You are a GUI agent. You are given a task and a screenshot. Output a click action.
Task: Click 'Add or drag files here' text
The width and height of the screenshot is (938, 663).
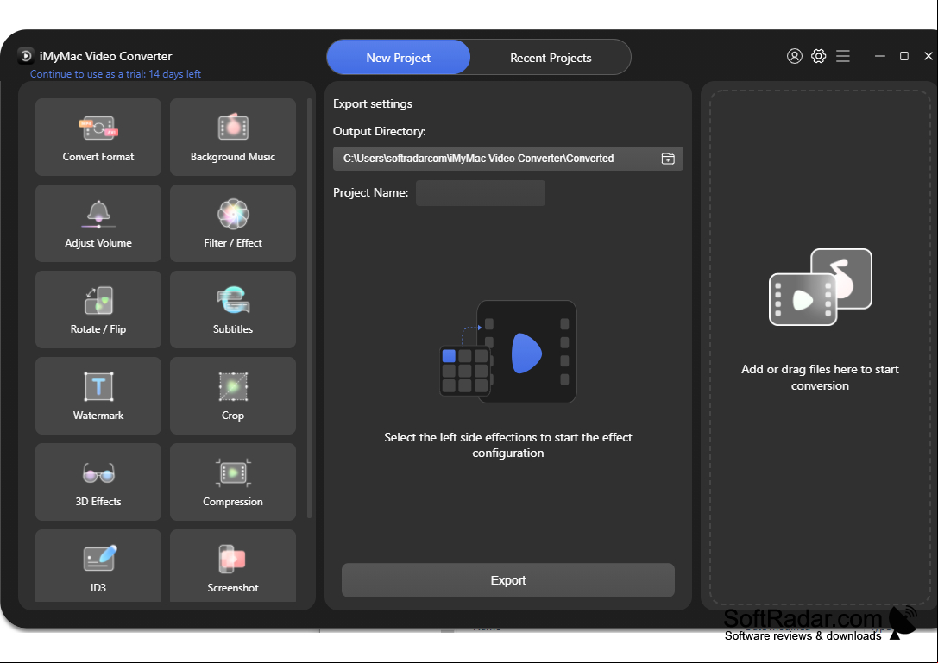click(x=820, y=378)
